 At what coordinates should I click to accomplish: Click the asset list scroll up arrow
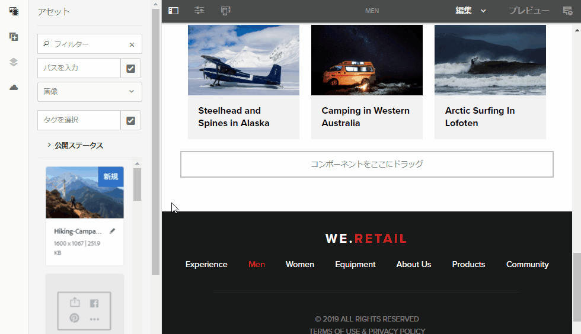pos(137,163)
